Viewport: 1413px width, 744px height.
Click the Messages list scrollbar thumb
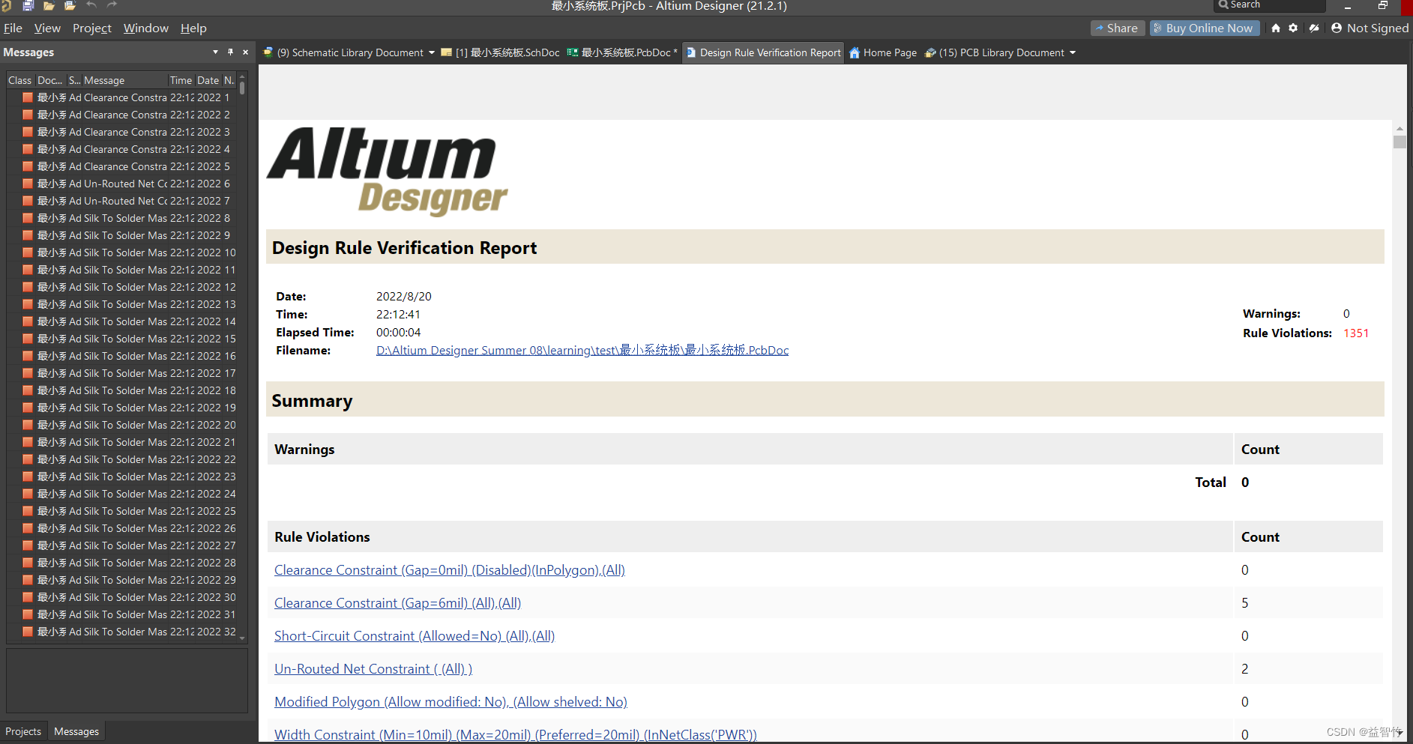click(242, 88)
